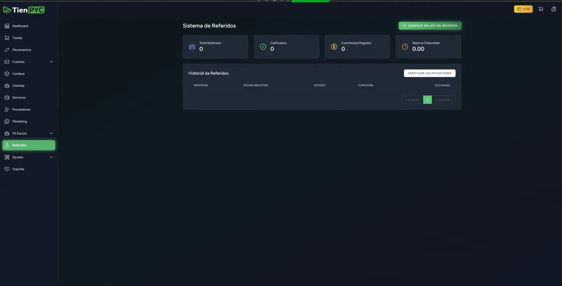Screen dimensions: 562x286
Task: Select the highlighted Referidos menu item
Action: coord(29,145)
